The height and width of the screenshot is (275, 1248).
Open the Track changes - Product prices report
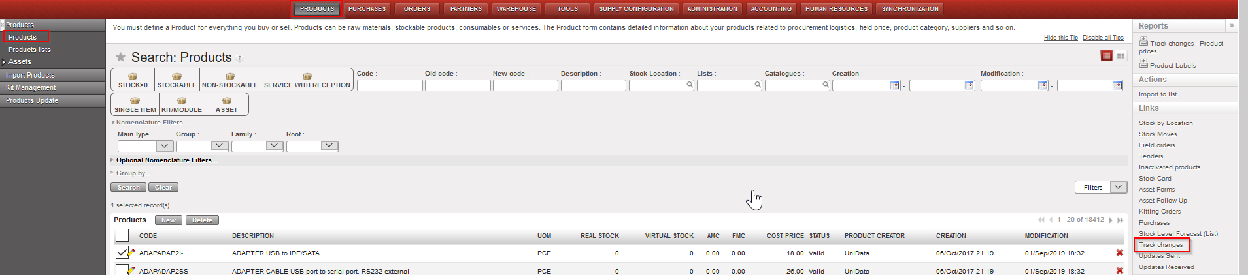tap(1181, 46)
